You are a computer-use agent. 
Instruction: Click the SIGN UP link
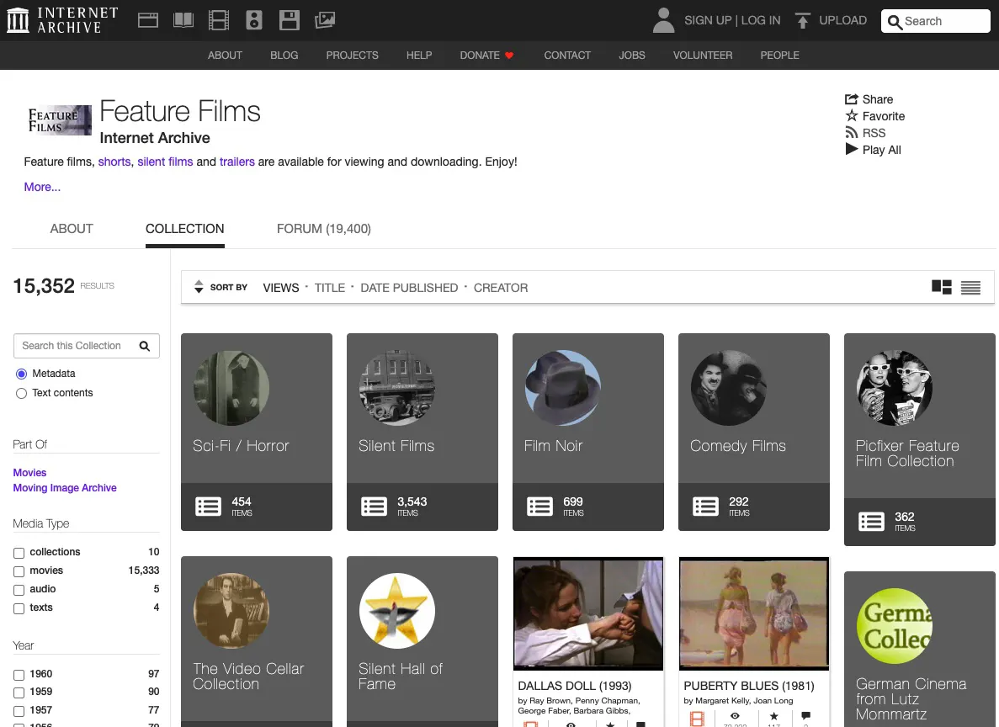click(708, 20)
